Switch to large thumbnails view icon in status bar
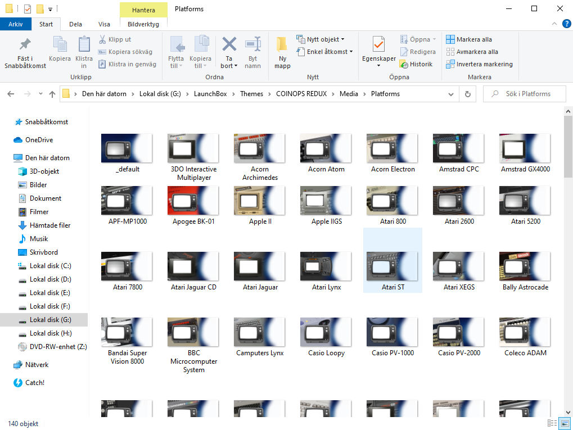The width and height of the screenshot is (573, 430). click(x=565, y=423)
